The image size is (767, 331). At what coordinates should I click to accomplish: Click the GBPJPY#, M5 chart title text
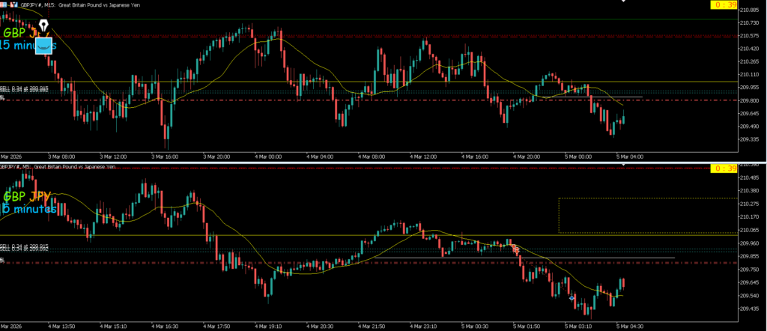click(x=60, y=167)
